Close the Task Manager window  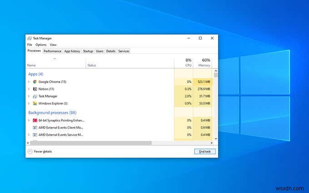point(212,38)
